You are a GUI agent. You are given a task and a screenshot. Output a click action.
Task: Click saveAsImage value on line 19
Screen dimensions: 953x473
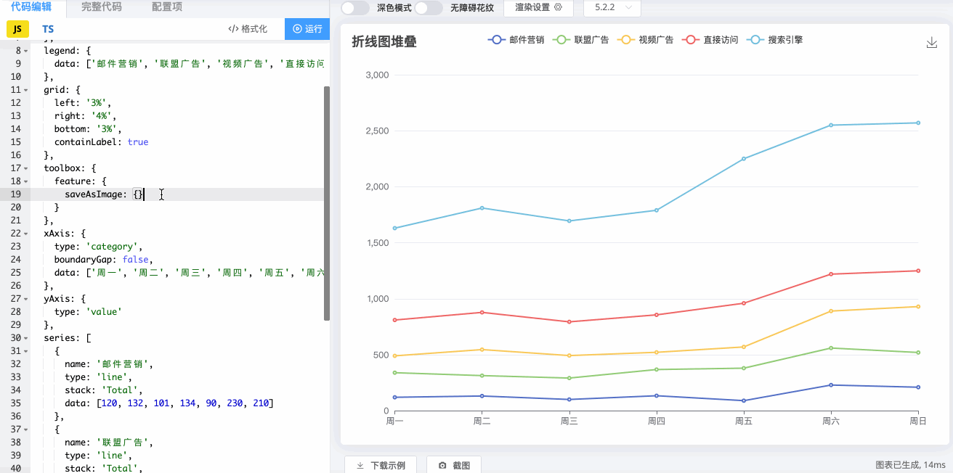tap(137, 194)
